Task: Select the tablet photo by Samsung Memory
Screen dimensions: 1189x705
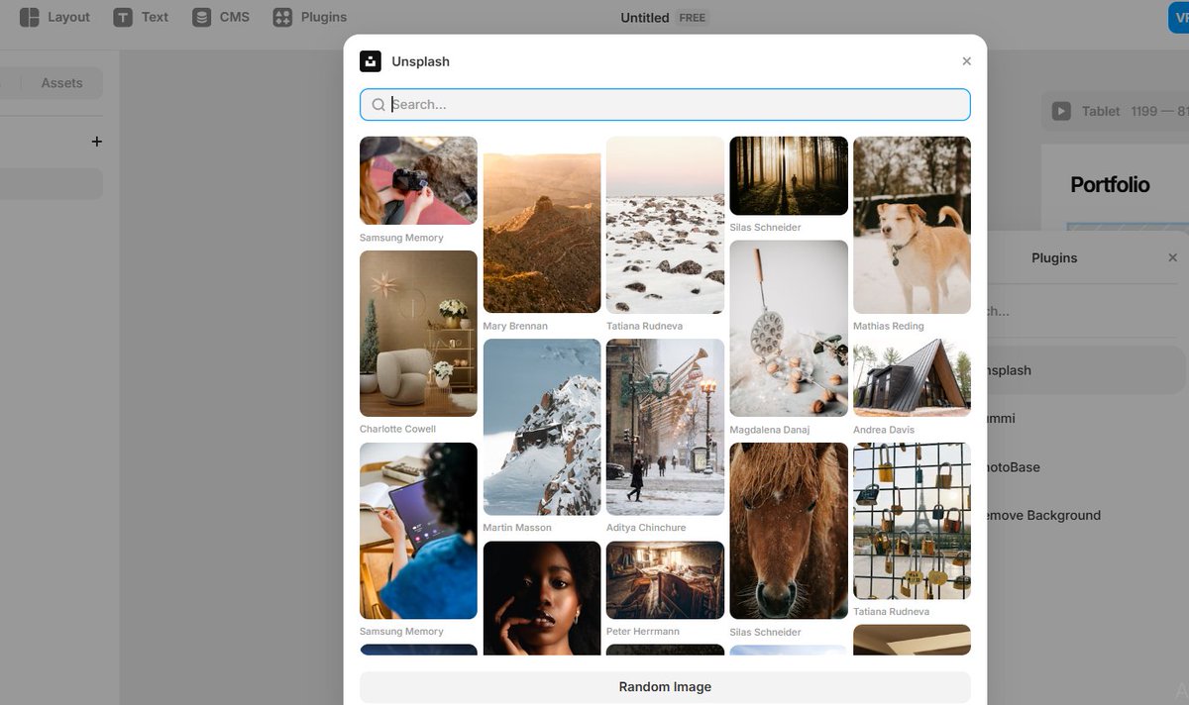Action: pyautogui.click(x=418, y=531)
